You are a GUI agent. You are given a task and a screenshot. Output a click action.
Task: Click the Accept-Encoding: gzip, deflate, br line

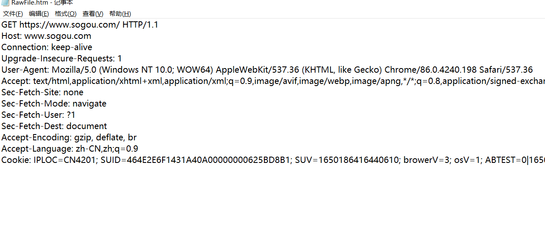click(69, 137)
